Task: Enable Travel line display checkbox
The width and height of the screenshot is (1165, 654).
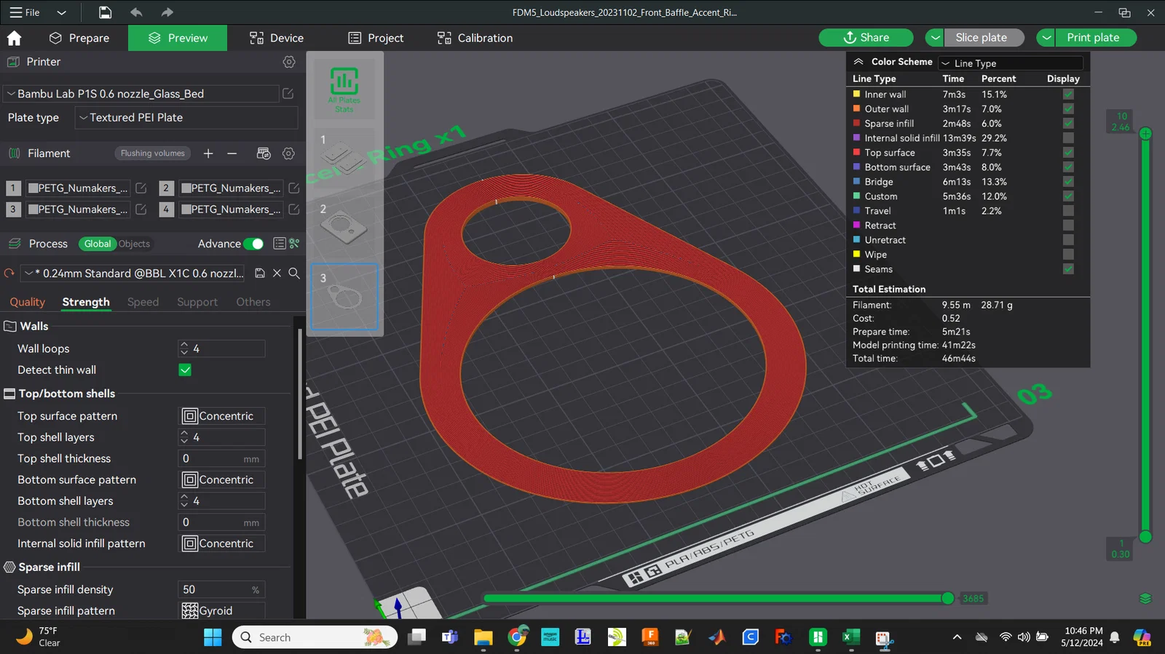Action: pyautogui.click(x=1068, y=211)
